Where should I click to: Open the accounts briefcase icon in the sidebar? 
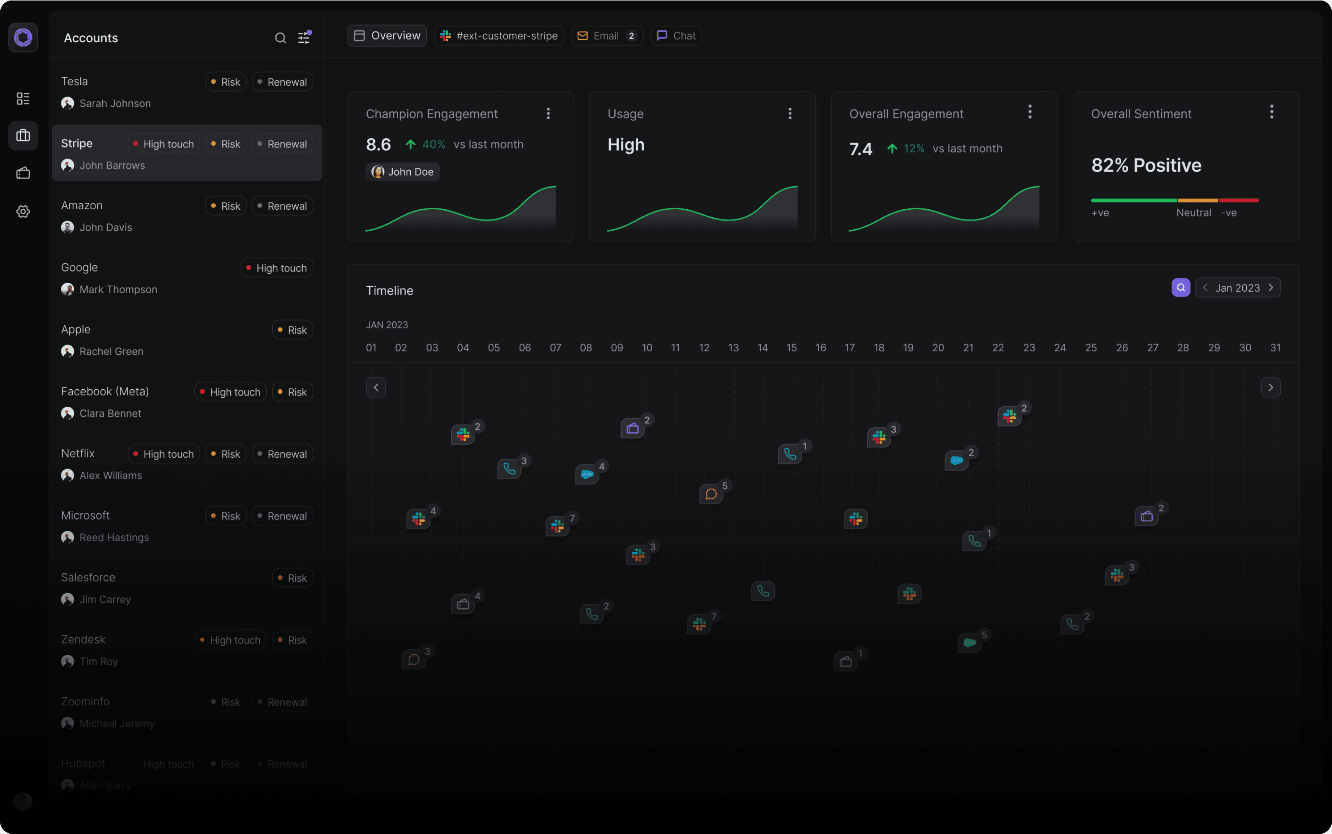coord(23,136)
